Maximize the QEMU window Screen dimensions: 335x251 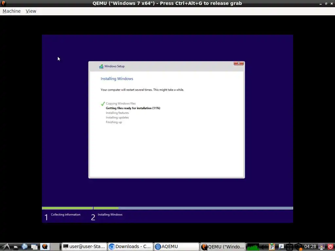click(x=326, y=4)
